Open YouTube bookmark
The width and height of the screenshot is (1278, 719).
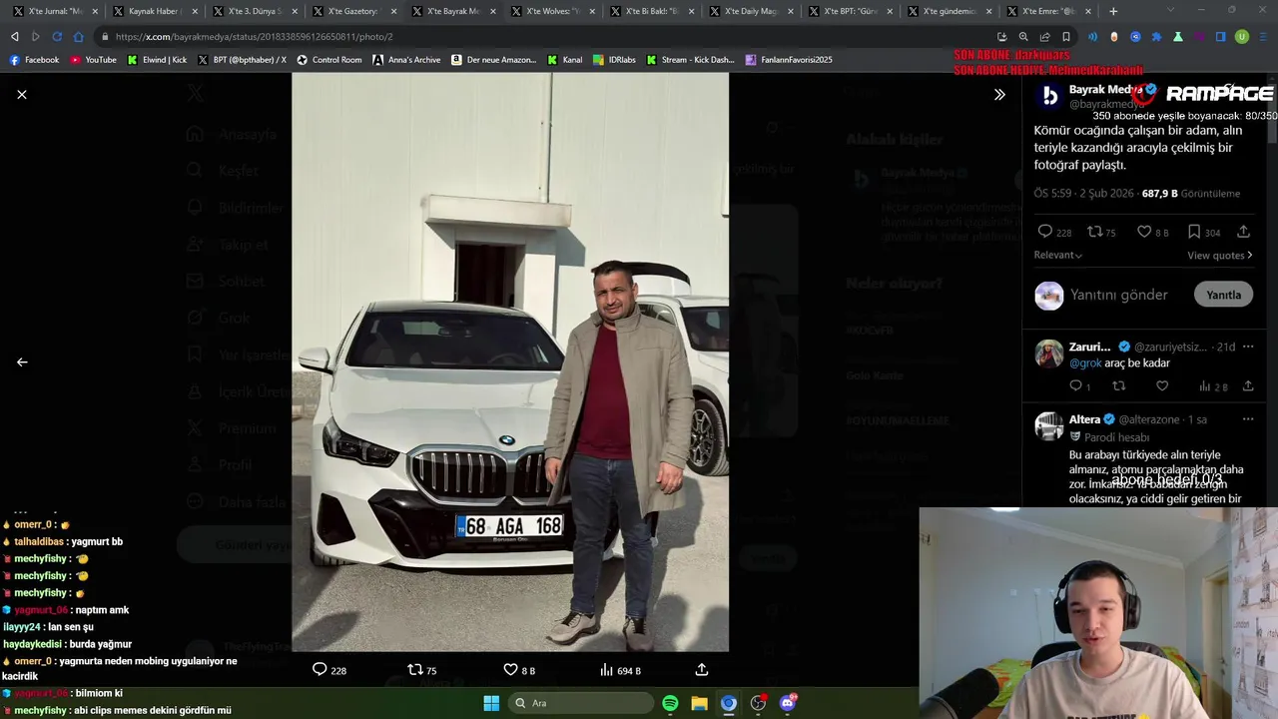click(x=93, y=60)
